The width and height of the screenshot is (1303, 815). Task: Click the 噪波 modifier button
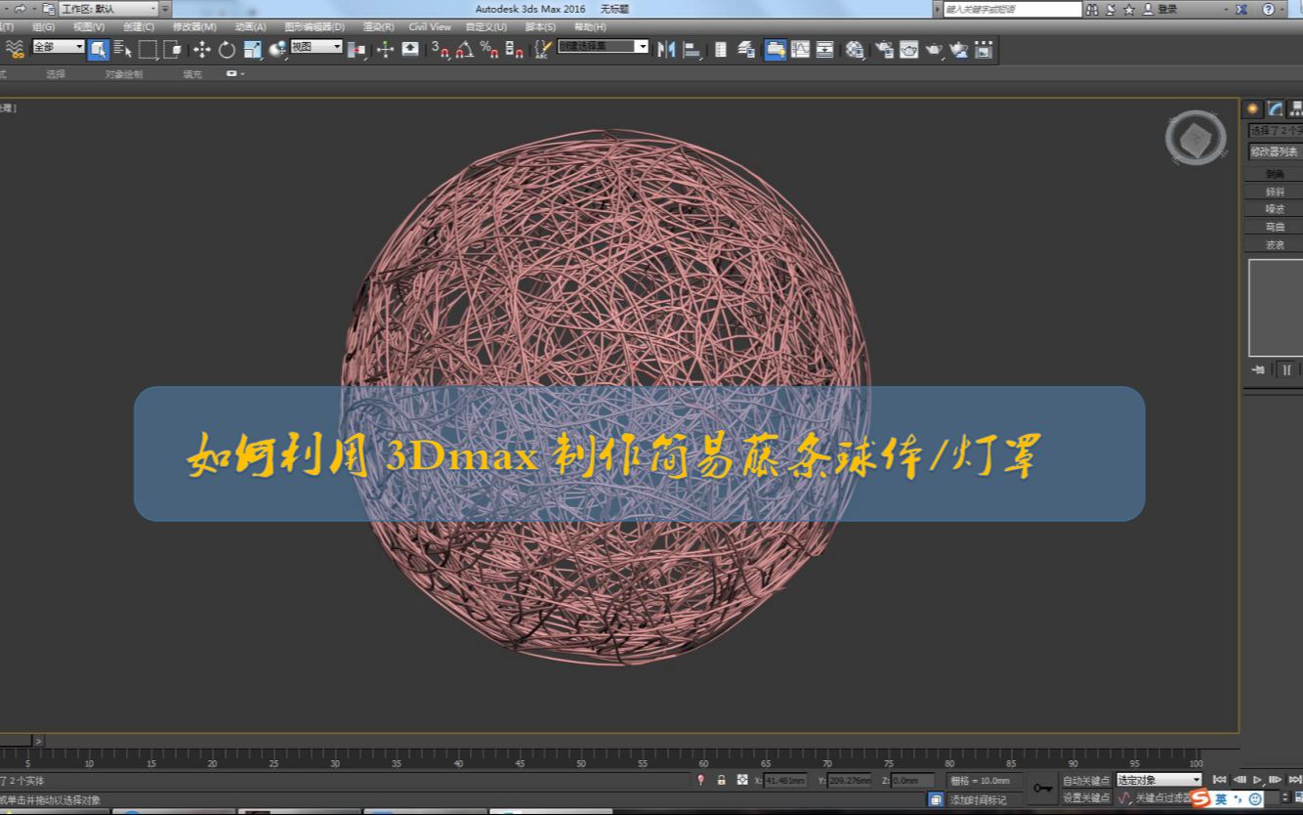(x=1275, y=209)
